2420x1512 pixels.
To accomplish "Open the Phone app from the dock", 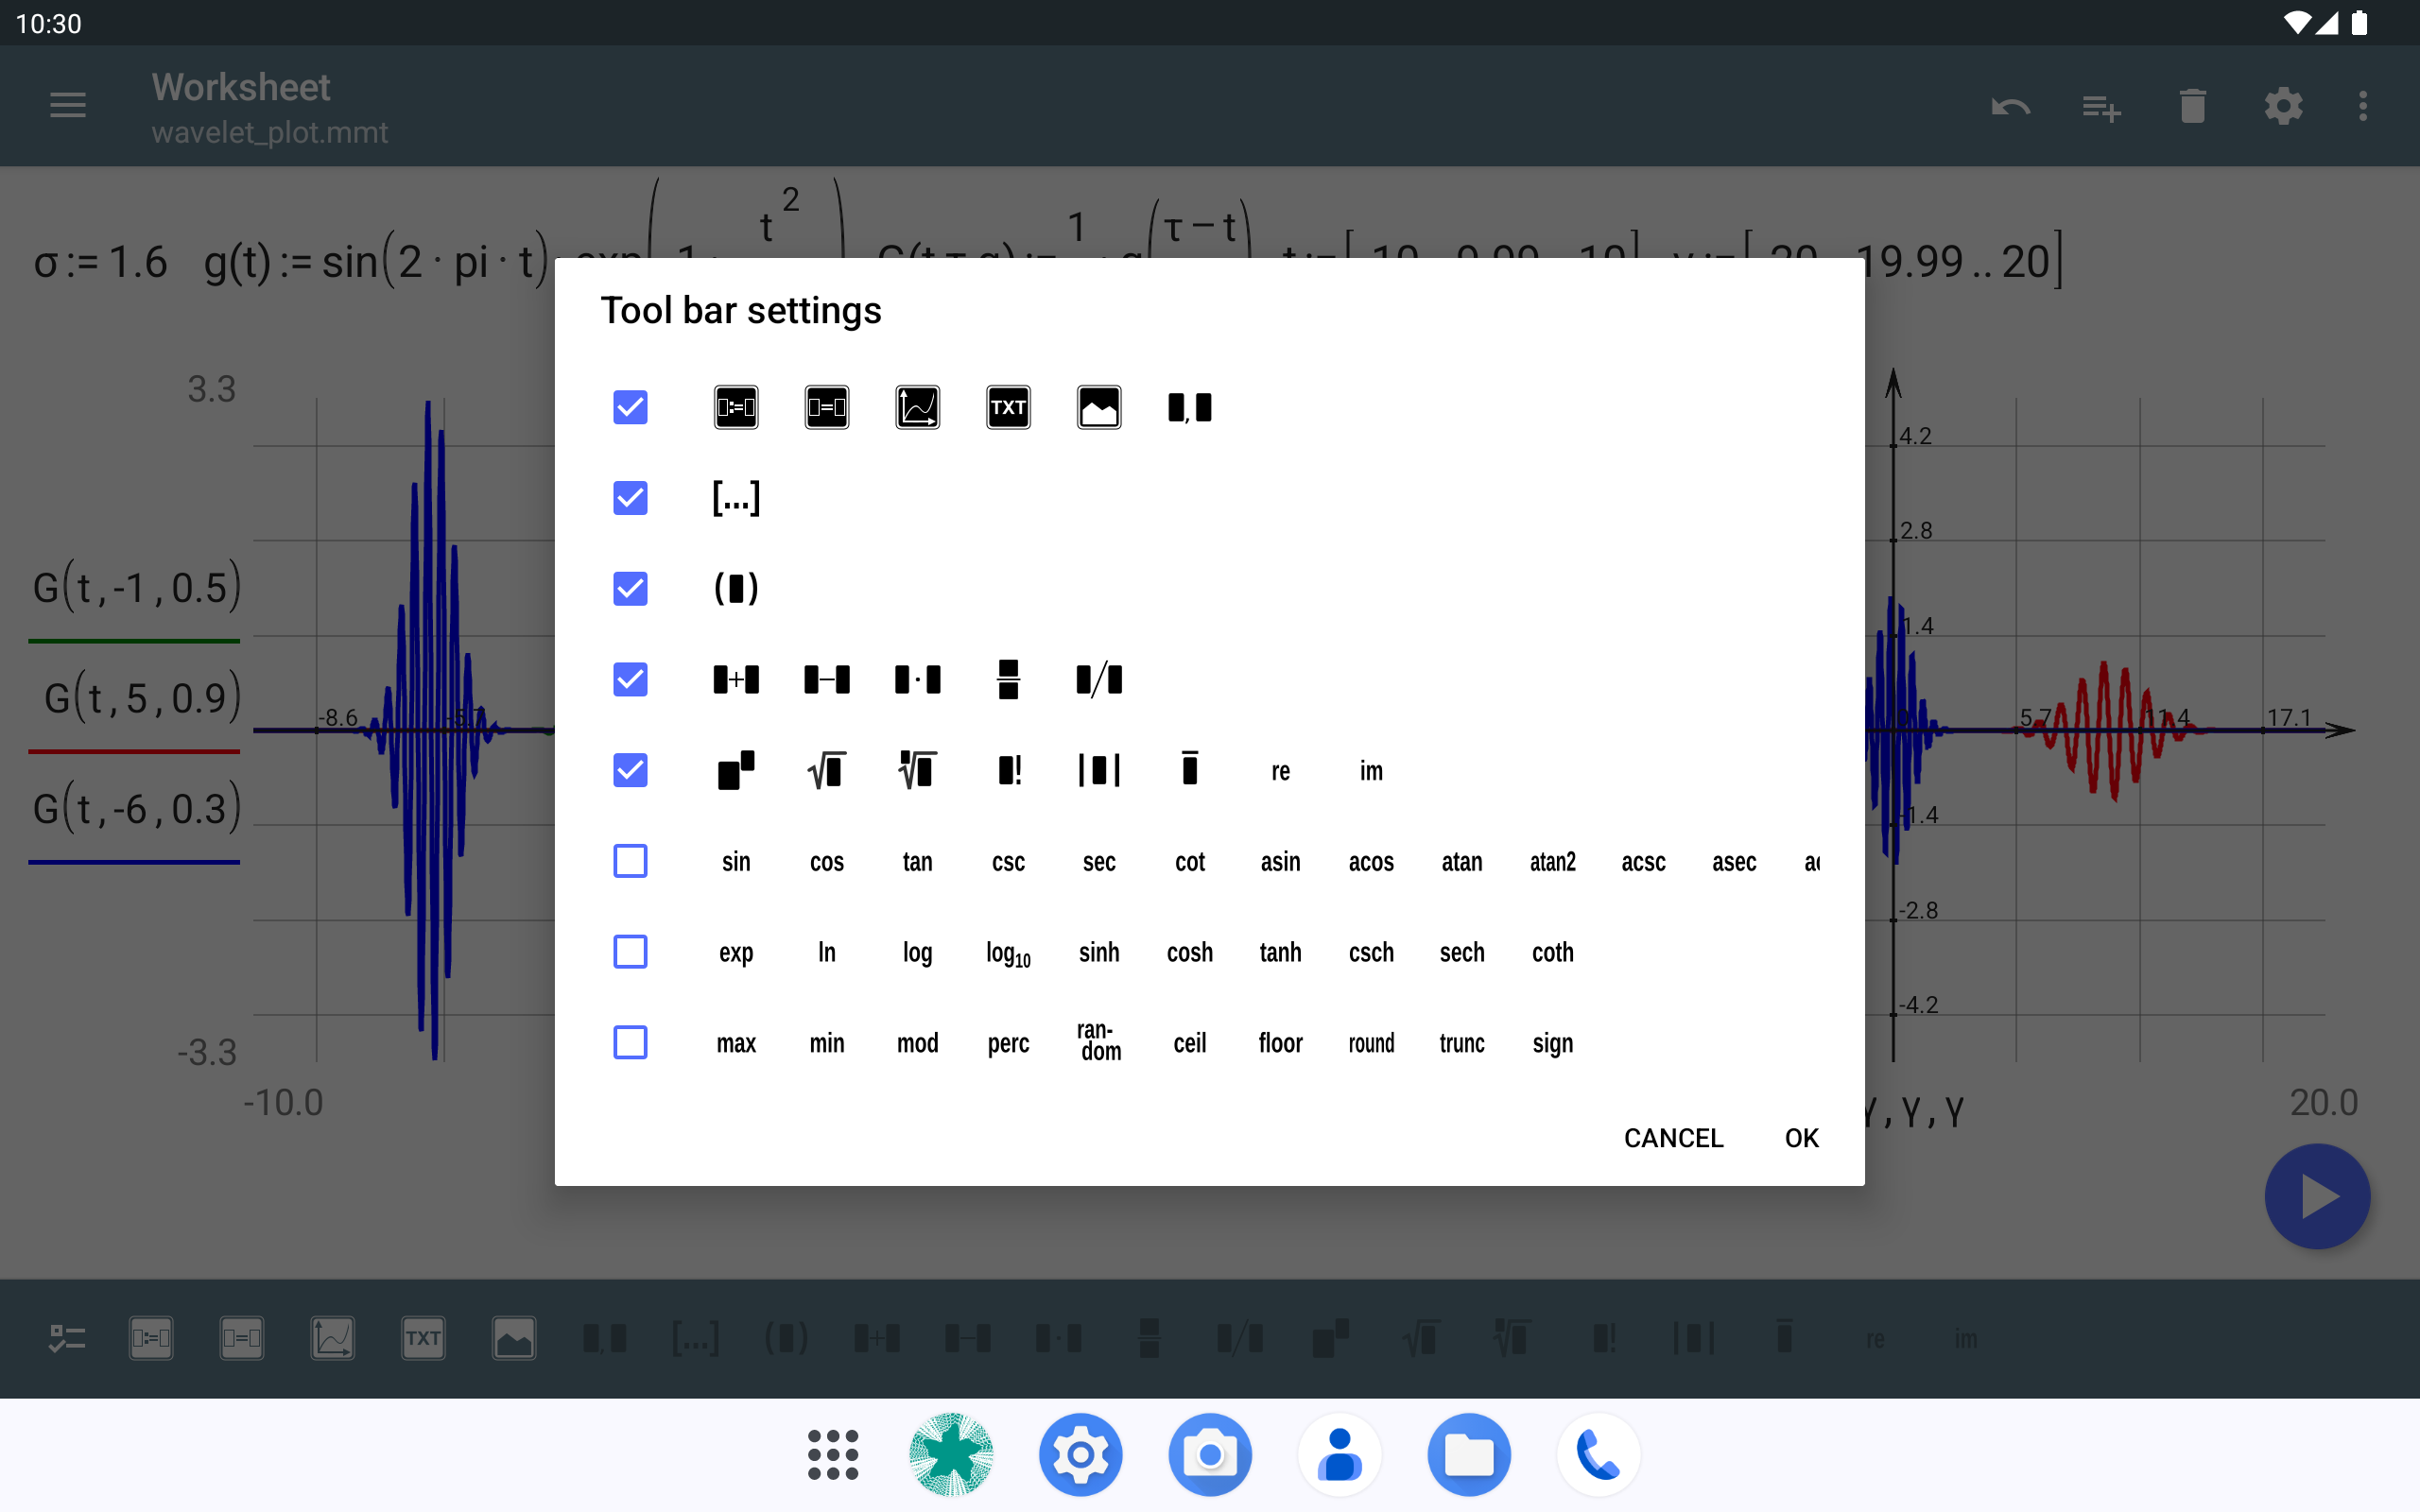I will (1599, 1455).
